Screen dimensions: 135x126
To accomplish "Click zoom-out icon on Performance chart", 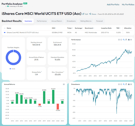I will click(x=121, y=40).
